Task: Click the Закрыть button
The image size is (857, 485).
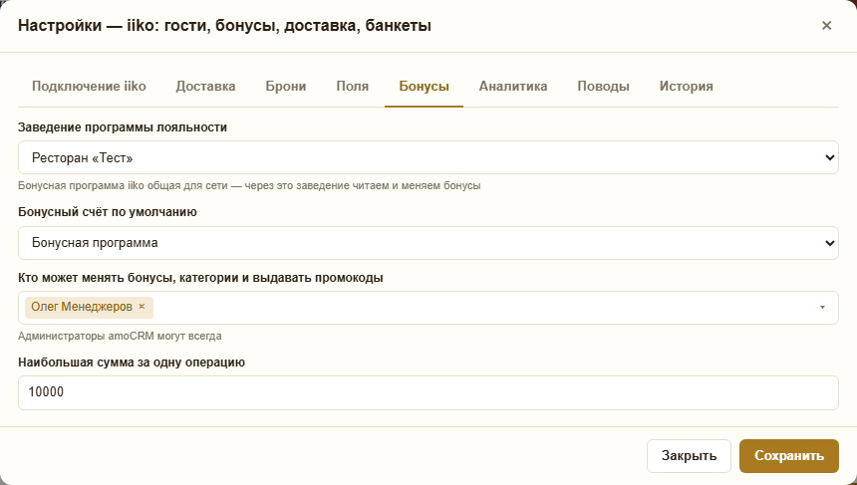Action: tap(689, 456)
